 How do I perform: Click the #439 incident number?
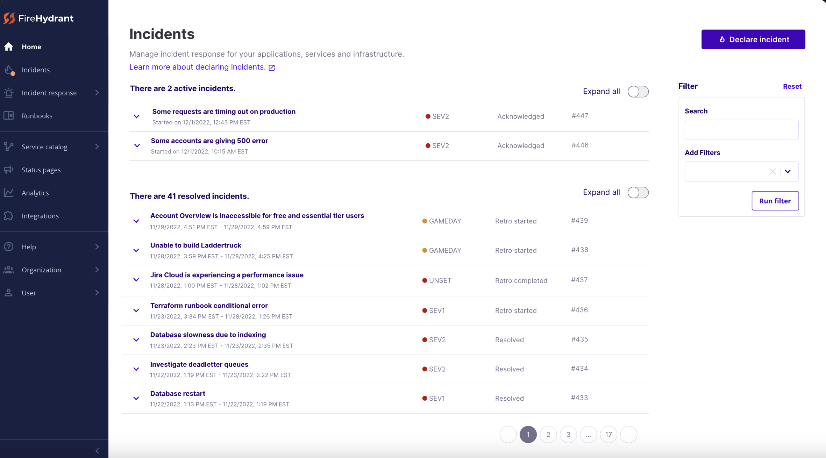[x=579, y=221]
